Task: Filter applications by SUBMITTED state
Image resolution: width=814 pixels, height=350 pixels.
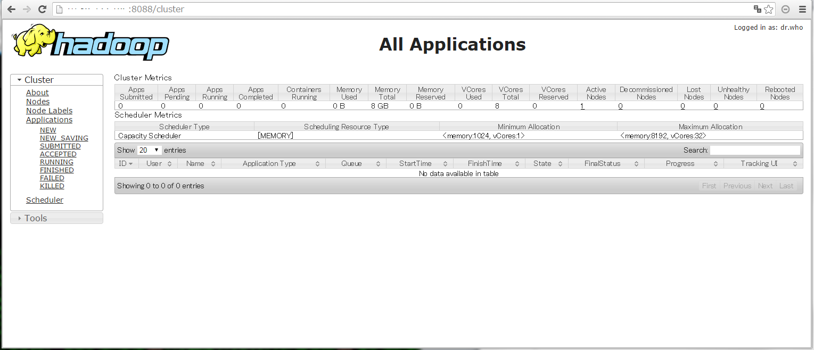Action: (x=60, y=146)
